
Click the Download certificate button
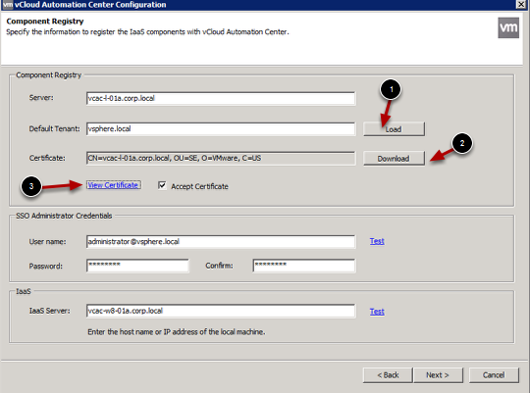(x=394, y=158)
